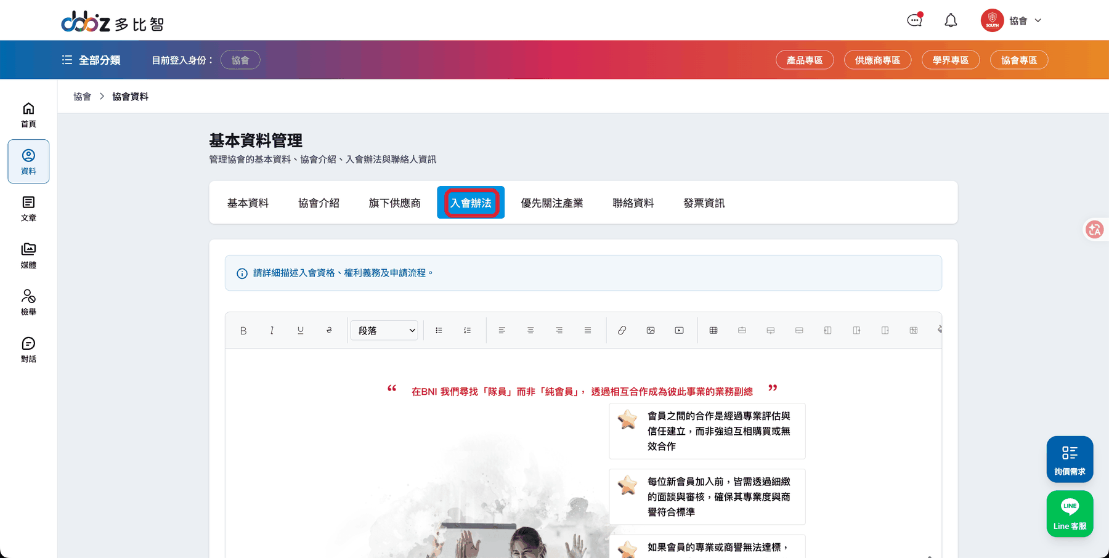Toggle bold formatting in the editor
This screenshot has width=1109, height=558.
243,331
